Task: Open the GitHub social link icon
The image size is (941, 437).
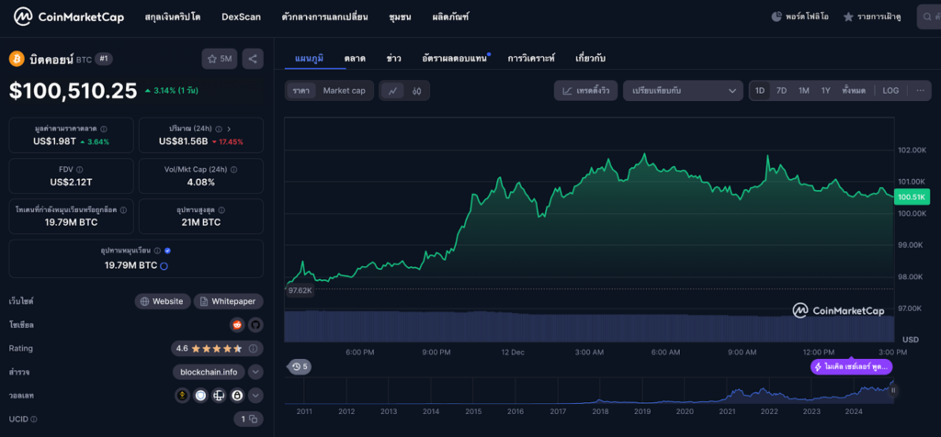Action: point(255,325)
